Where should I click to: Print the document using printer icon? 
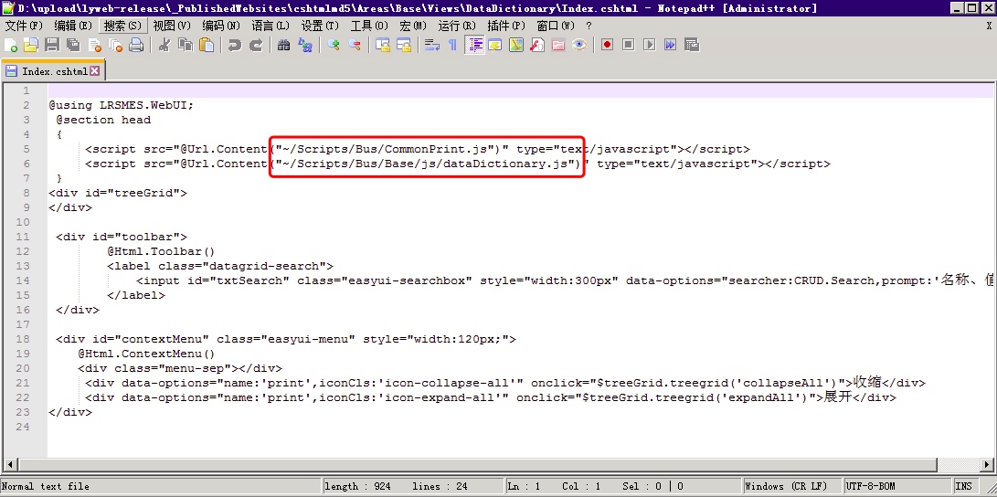click(x=136, y=45)
